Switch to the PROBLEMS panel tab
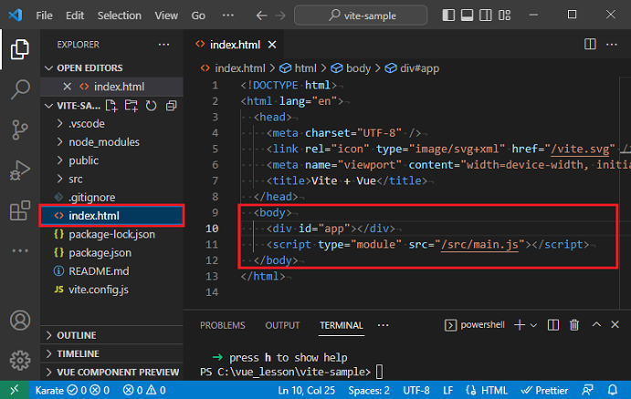The image size is (631, 399). (x=223, y=325)
